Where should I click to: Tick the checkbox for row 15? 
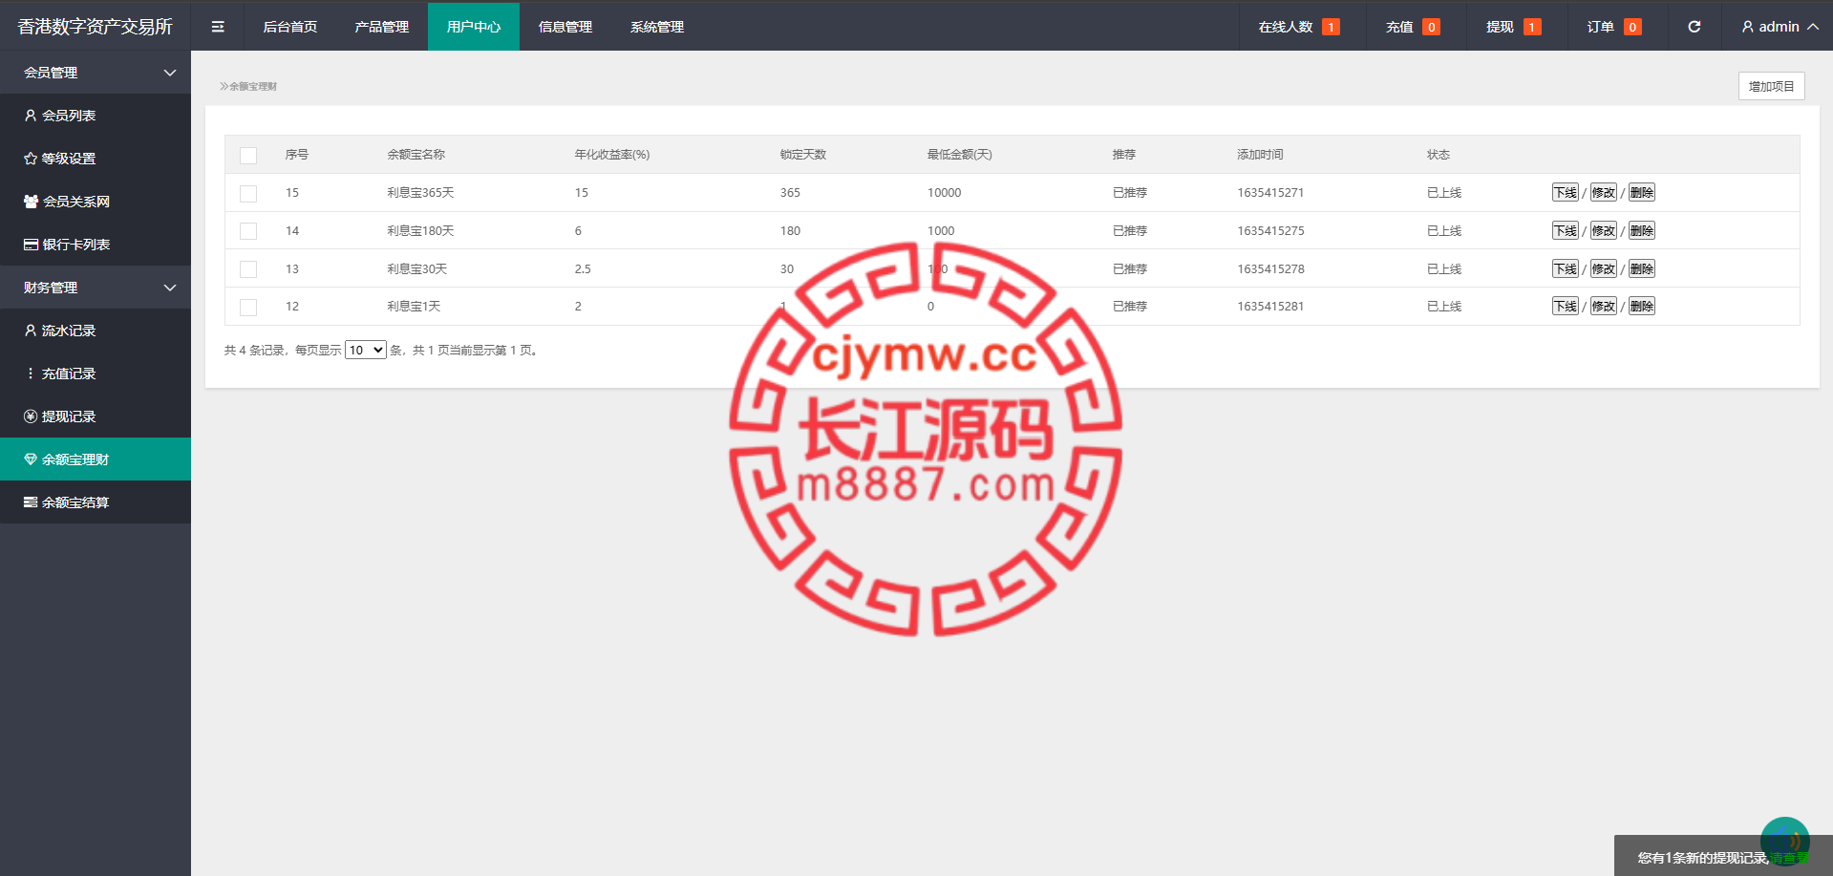(x=248, y=193)
